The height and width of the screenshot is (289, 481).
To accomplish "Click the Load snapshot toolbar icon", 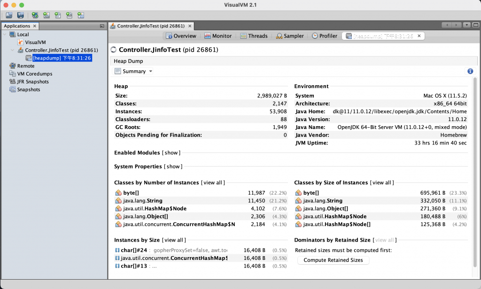I will [9, 15].
